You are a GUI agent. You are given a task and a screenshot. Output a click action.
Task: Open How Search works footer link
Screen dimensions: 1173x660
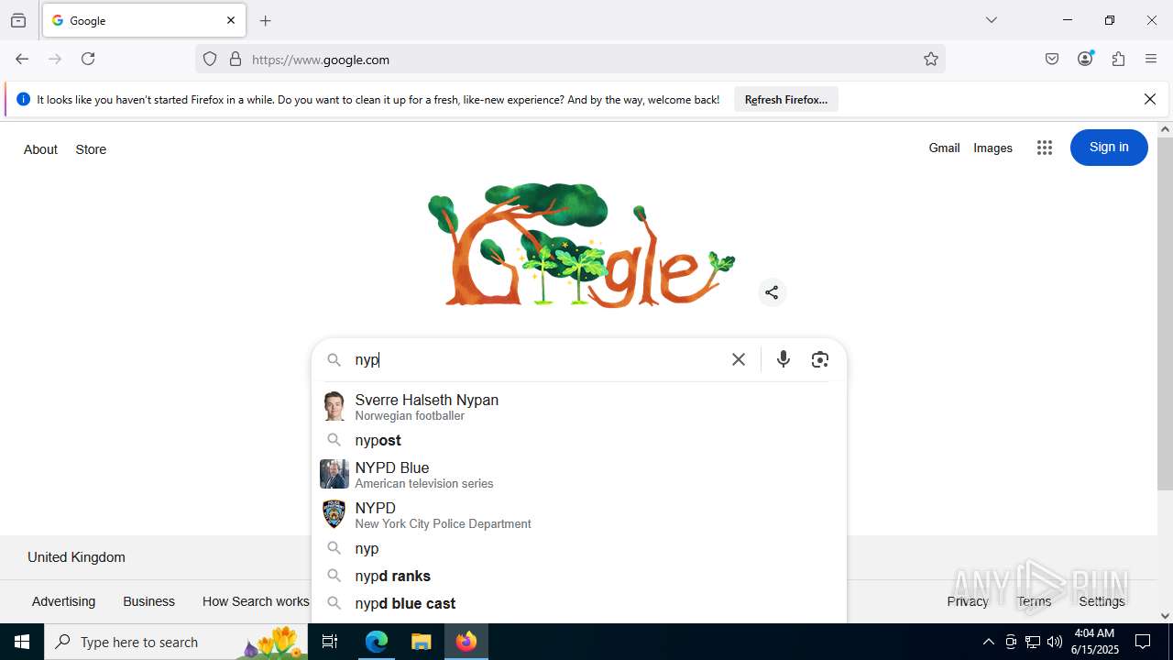(256, 601)
